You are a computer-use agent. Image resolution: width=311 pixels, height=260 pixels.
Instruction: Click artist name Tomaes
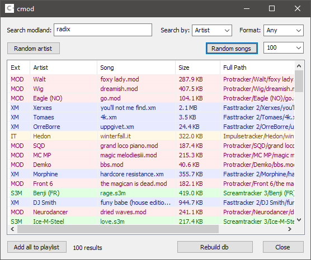pos(44,117)
